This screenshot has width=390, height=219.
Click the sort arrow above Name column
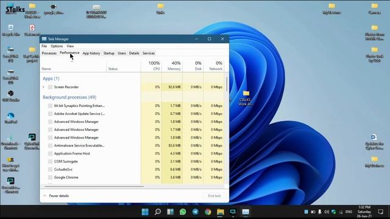(72, 61)
